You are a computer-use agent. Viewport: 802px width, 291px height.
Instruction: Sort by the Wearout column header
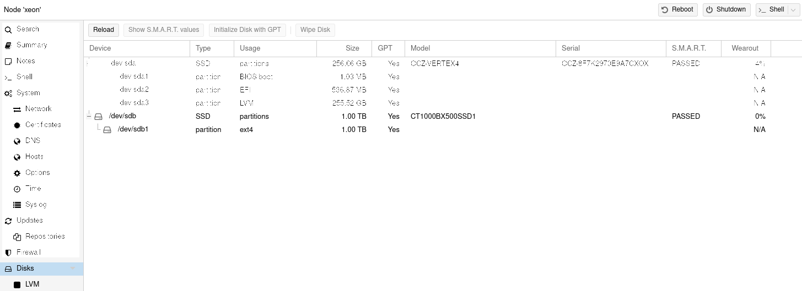click(746, 48)
